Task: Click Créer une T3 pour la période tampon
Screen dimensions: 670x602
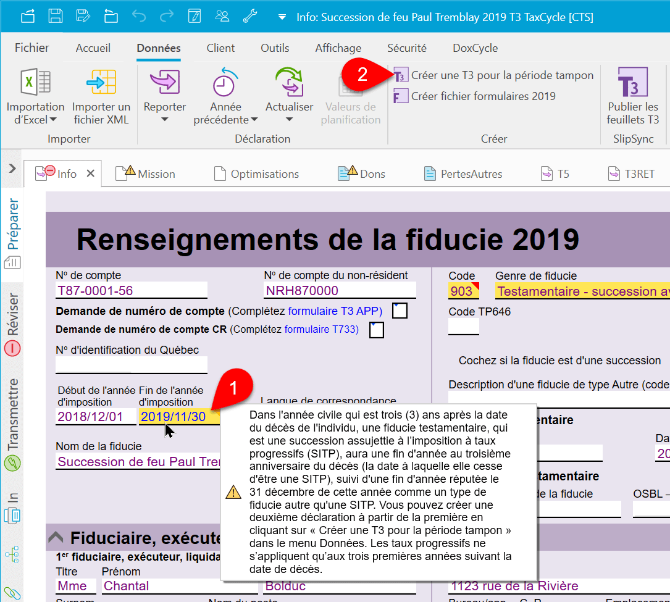Action: [493, 75]
